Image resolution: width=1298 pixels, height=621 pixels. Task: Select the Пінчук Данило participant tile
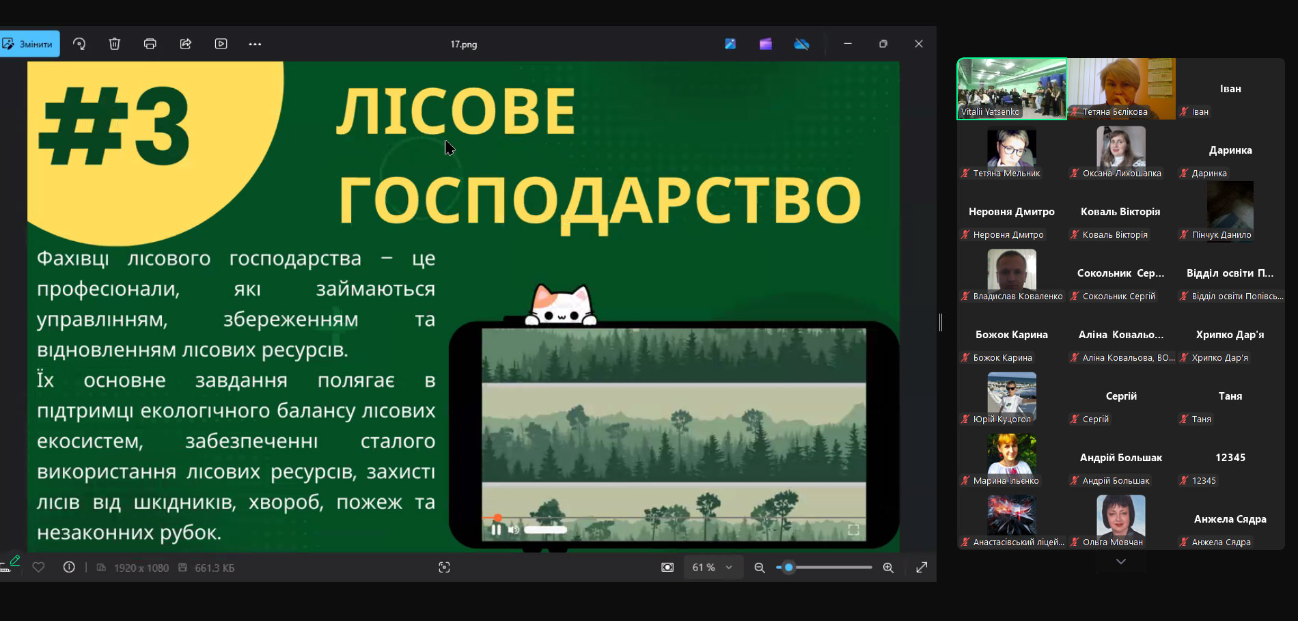(1230, 212)
